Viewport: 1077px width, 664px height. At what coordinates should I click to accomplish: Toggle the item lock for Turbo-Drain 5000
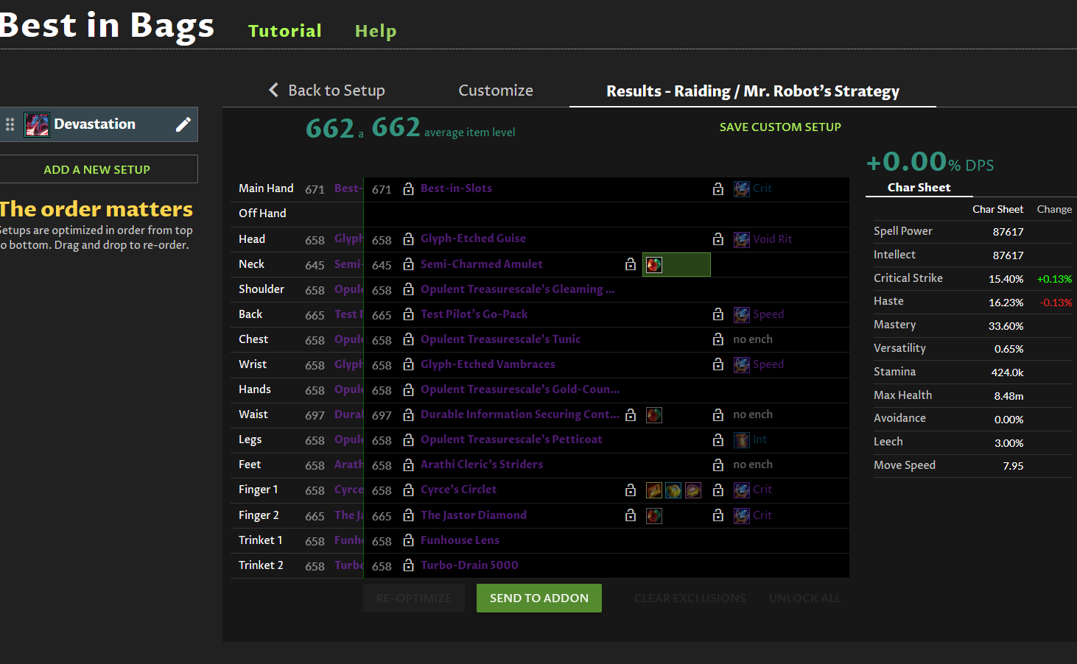[x=408, y=566]
